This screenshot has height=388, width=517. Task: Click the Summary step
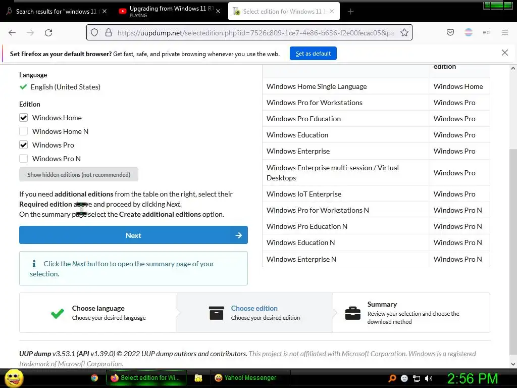[x=411, y=313]
